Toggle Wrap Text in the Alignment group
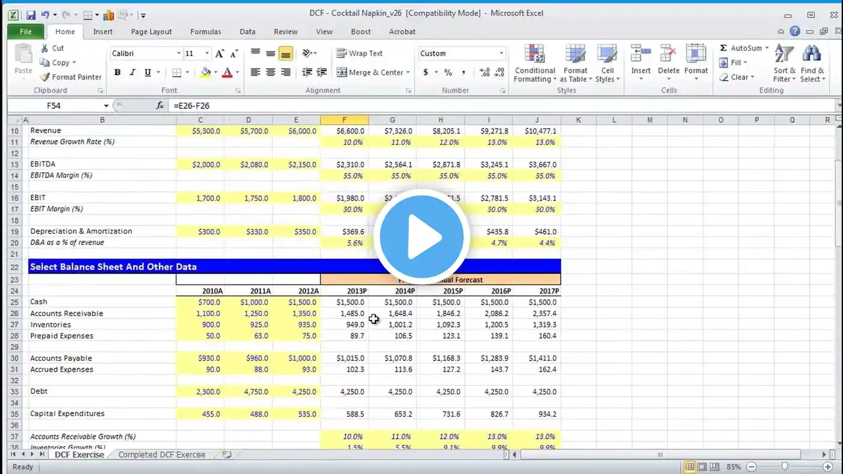 coord(360,53)
